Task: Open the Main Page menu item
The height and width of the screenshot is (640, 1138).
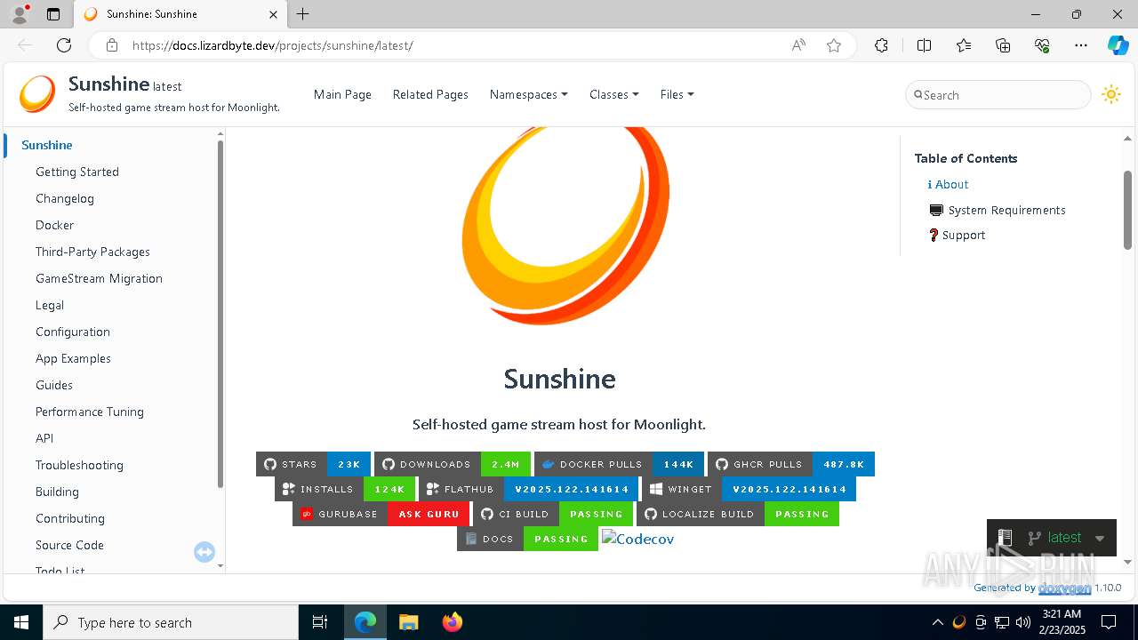Action: pos(342,94)
